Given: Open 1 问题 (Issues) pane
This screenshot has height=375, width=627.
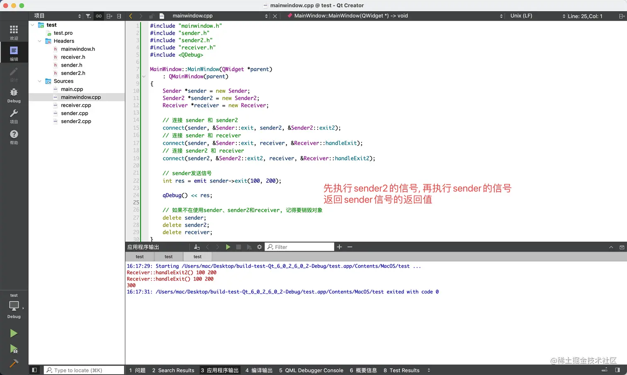Looking at the screenshot, I should [137, 370].
